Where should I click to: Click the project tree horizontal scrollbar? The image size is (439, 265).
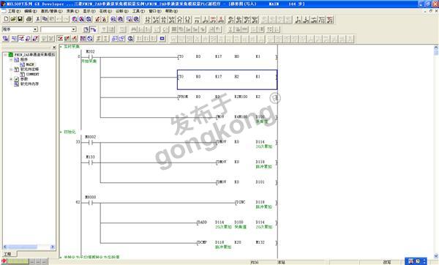tap(29, 247)
